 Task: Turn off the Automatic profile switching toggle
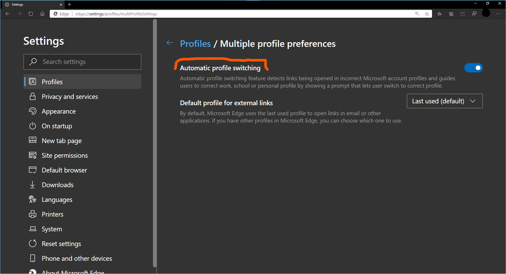[x=474, y=68]
